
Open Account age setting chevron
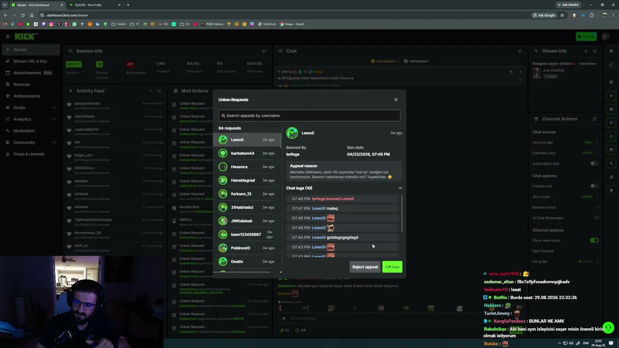(x=597, y=142)
